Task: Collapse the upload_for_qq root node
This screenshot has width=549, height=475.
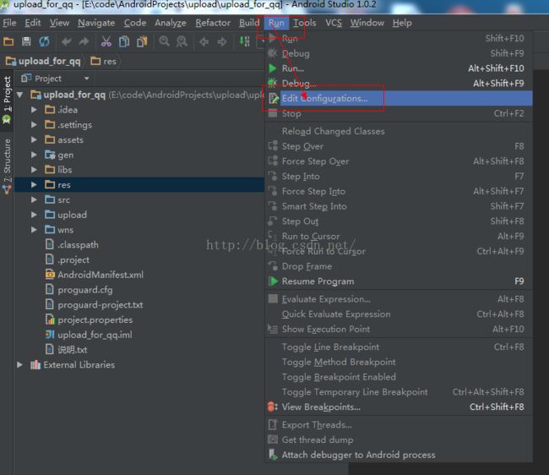Action: (x=20, y=95)
